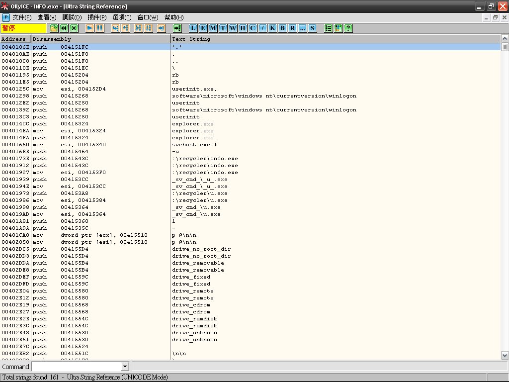Open the Memory map with M button
This screenshot has width=509, height=382.
point(213,28)
